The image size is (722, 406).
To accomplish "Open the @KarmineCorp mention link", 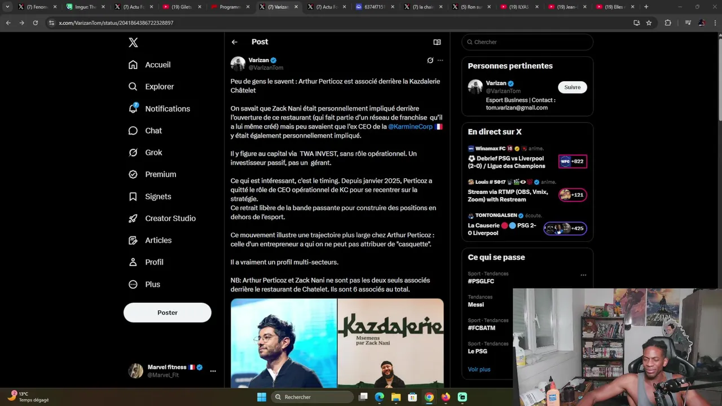I will click(x=410, y=126).
